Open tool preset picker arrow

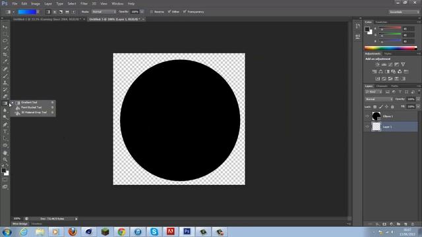(13, 12)
